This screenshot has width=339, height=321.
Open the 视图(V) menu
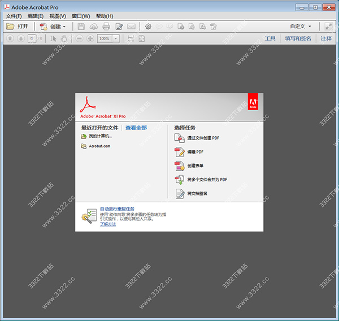pyautogui.click(x=58, y=16)
